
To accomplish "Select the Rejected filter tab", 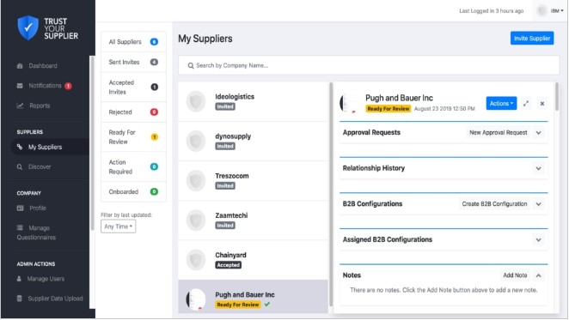I will coord(133,112).
